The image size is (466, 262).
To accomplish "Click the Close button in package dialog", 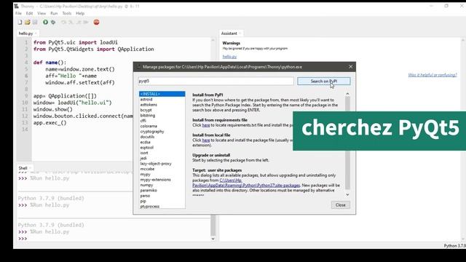I will point(340,205).
